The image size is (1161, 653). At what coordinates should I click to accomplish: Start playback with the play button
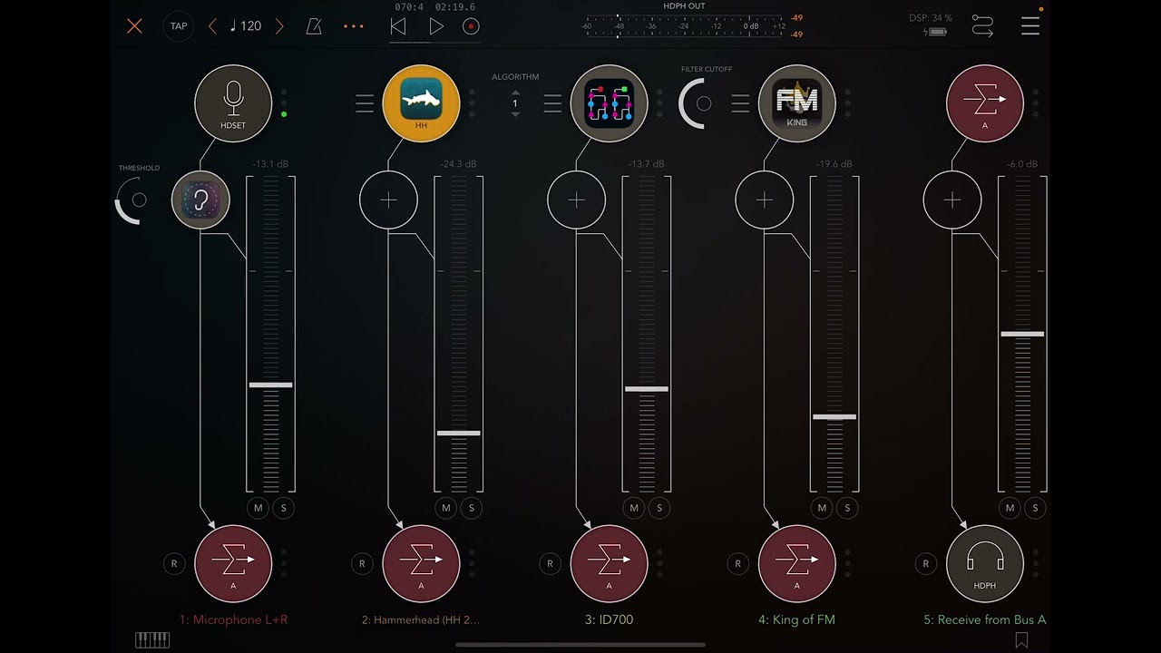pyautogui.click(x=436, y=26)
